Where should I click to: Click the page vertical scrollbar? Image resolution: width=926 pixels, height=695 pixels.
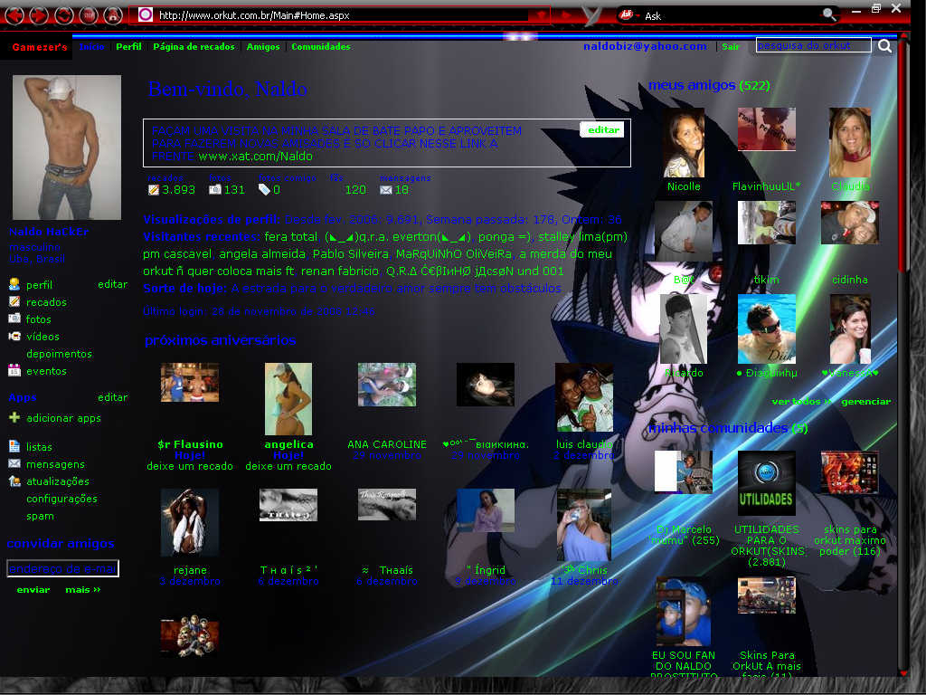click(x=902, y=355)
